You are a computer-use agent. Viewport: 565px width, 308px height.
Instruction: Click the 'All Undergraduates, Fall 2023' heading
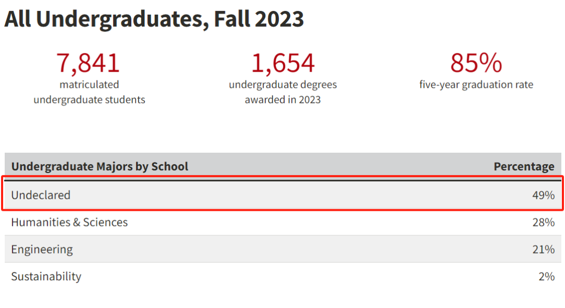click(154, 19)
